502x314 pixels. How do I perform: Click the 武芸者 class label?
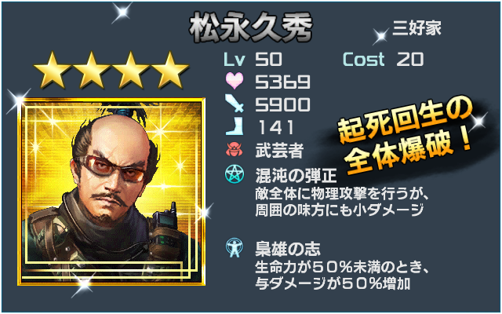279,150
